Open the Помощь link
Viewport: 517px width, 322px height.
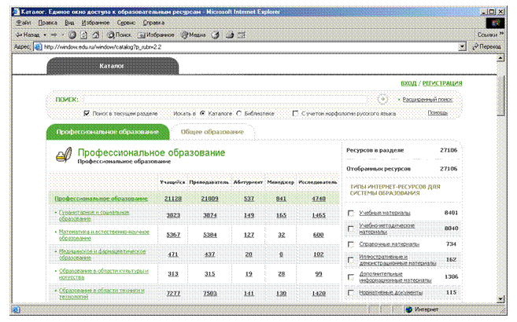coord(438,113)
